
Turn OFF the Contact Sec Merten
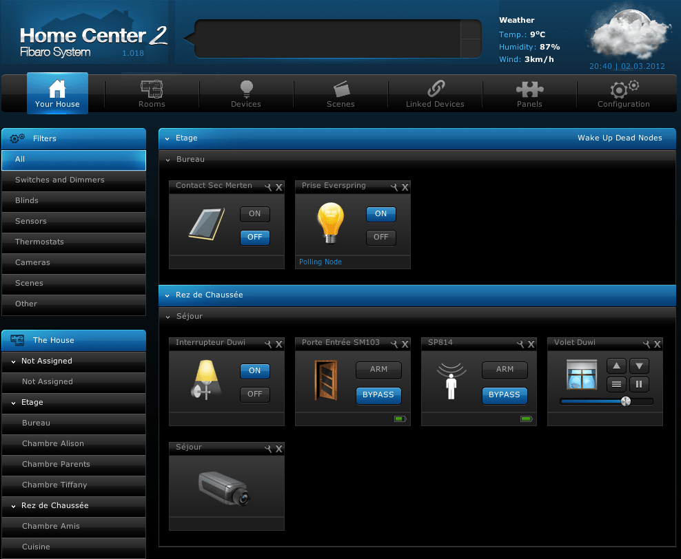click(x=255, y=238)
